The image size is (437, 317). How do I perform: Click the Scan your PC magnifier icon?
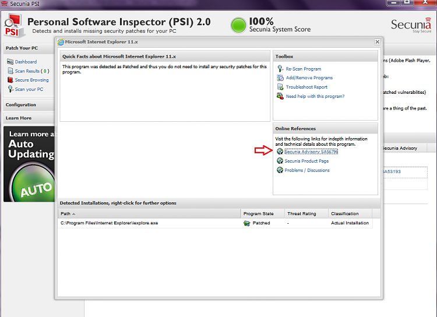tap(10, 89)
